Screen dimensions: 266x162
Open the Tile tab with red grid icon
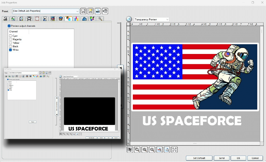pos(37,19)
